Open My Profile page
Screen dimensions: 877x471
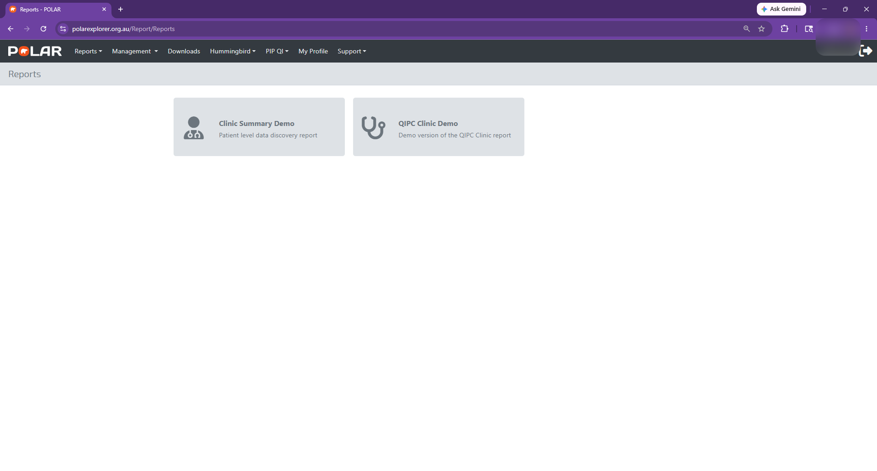click(313, 51)
